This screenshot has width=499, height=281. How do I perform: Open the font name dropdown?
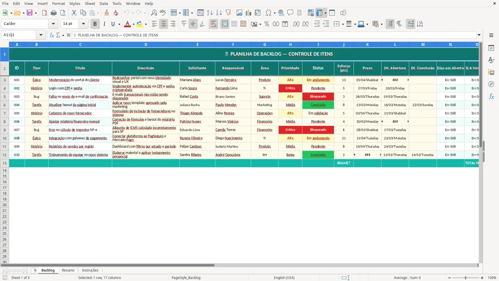click(x=53, y=24)
